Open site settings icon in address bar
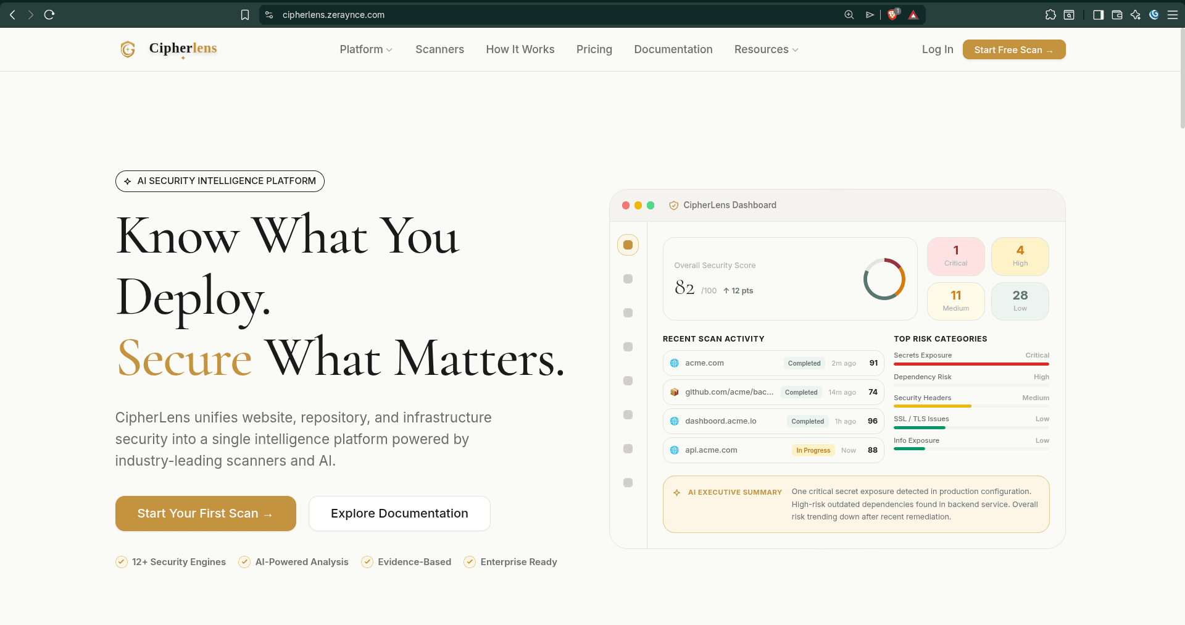Screen dimensions: 1185x625 pos(269,15)
